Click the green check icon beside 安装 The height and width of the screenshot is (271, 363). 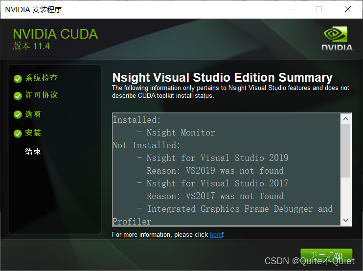[x=18, y=134]
